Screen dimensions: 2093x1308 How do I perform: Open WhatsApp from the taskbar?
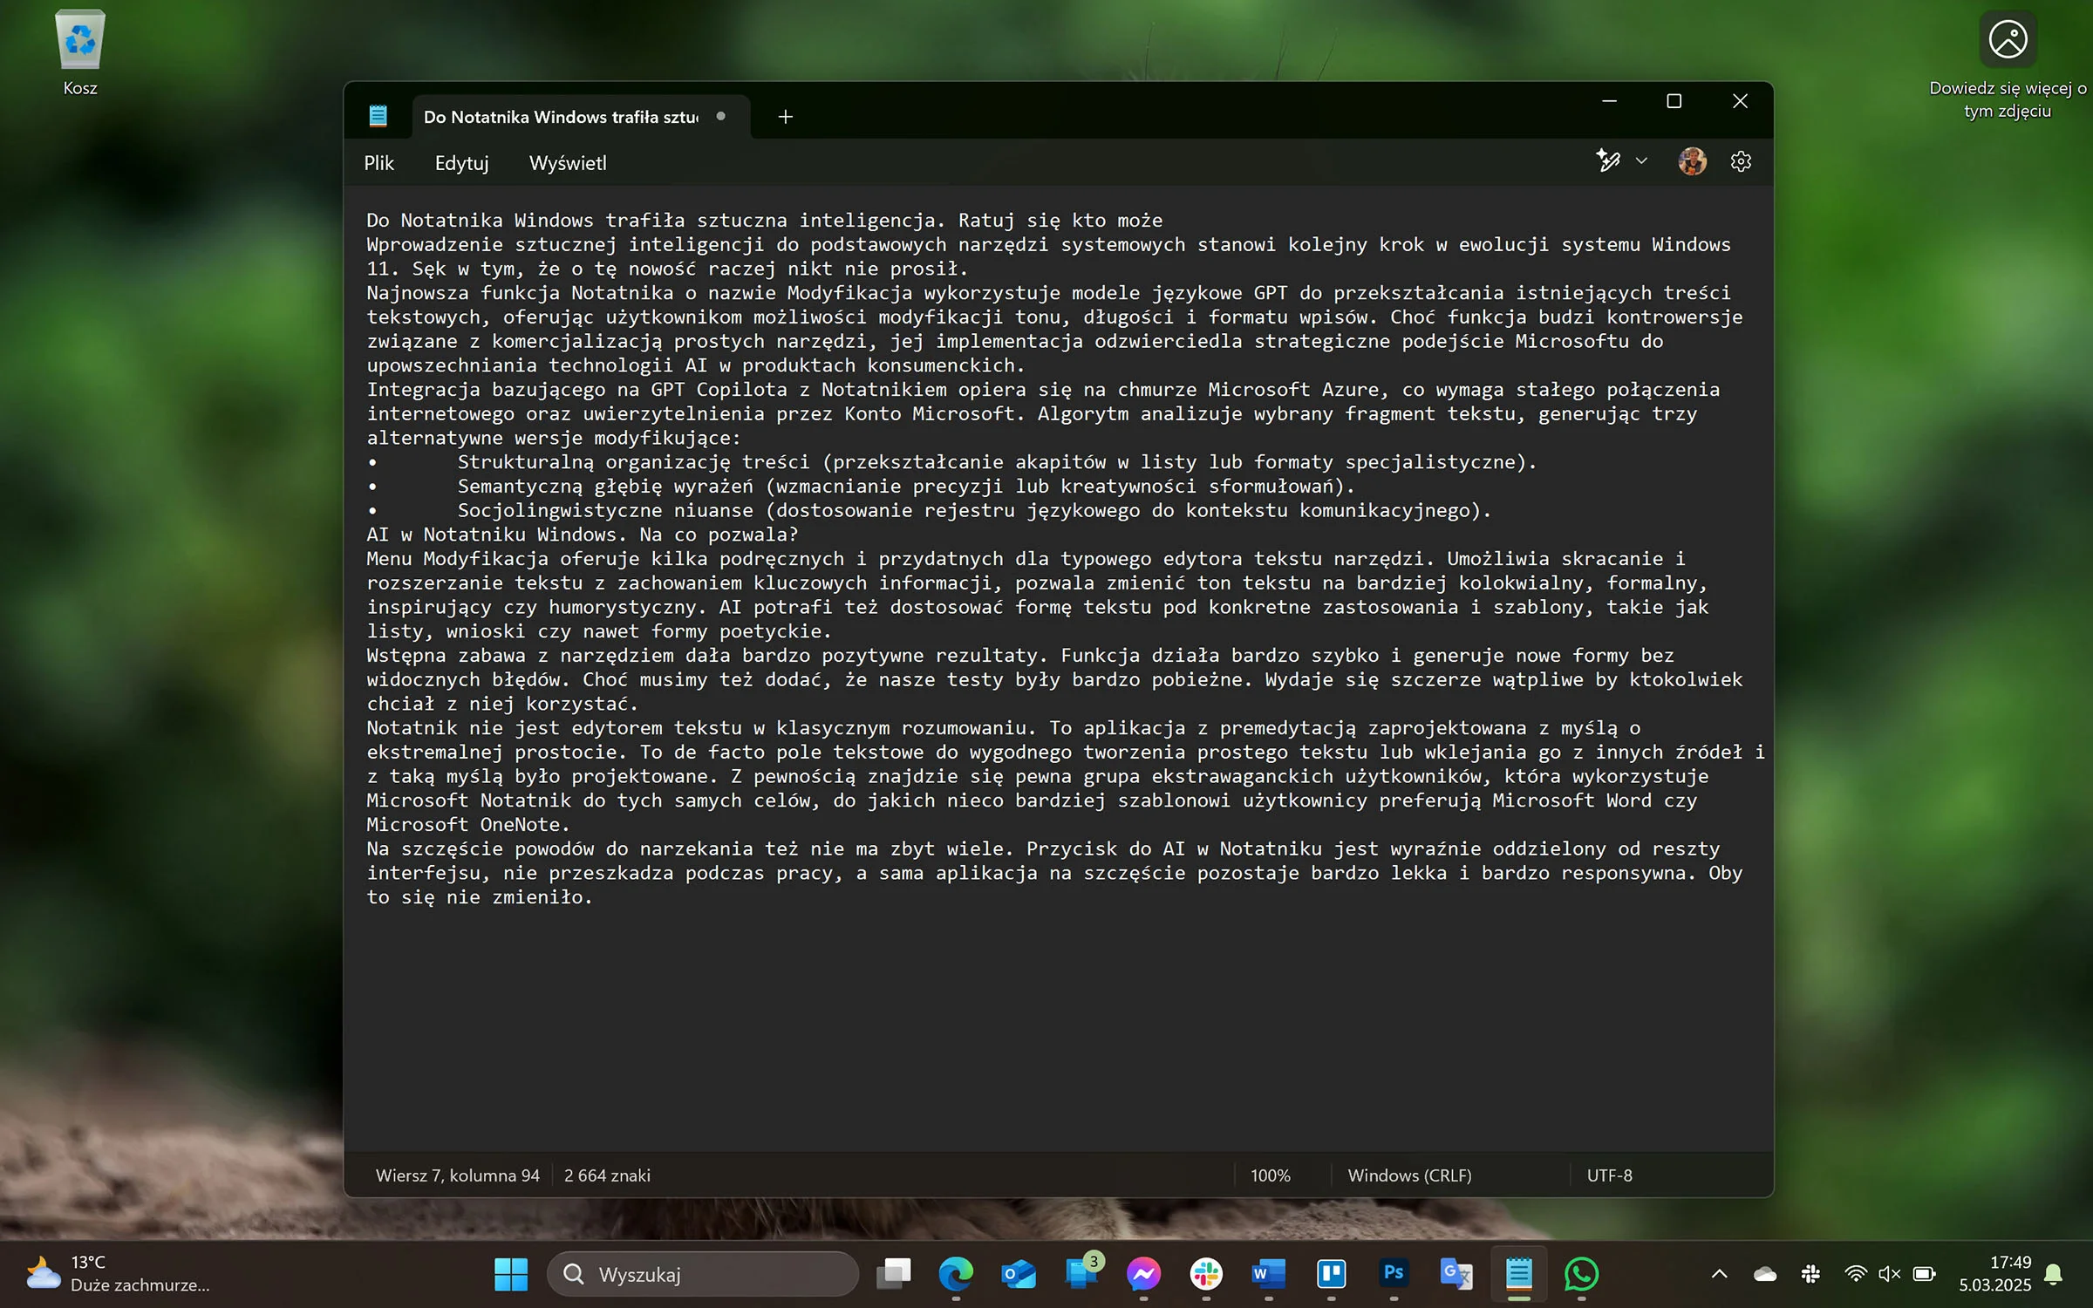[1582, 1274]
